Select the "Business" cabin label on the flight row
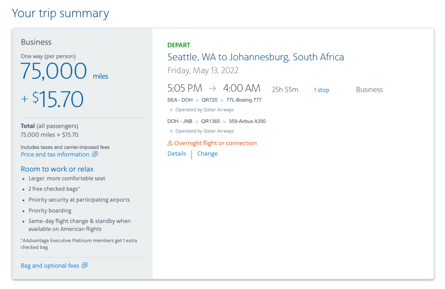This screenshot has width=445, height=289. (x=369, y=90)
